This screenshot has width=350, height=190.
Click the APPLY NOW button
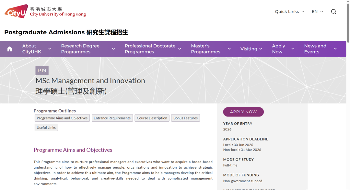(243, 112)
